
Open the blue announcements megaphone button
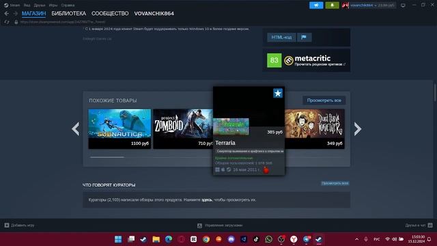coord(316,5)
